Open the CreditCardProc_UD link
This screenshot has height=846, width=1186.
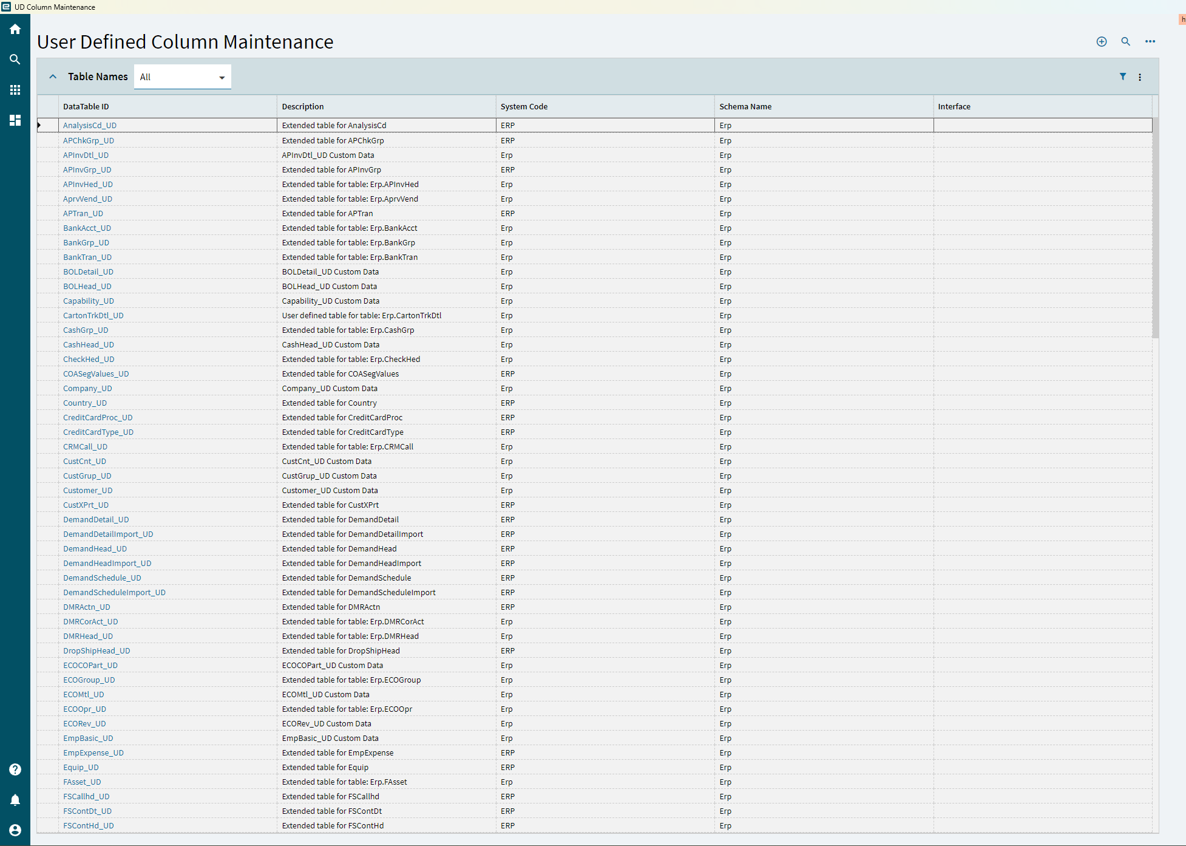click(x=98, y=417)
